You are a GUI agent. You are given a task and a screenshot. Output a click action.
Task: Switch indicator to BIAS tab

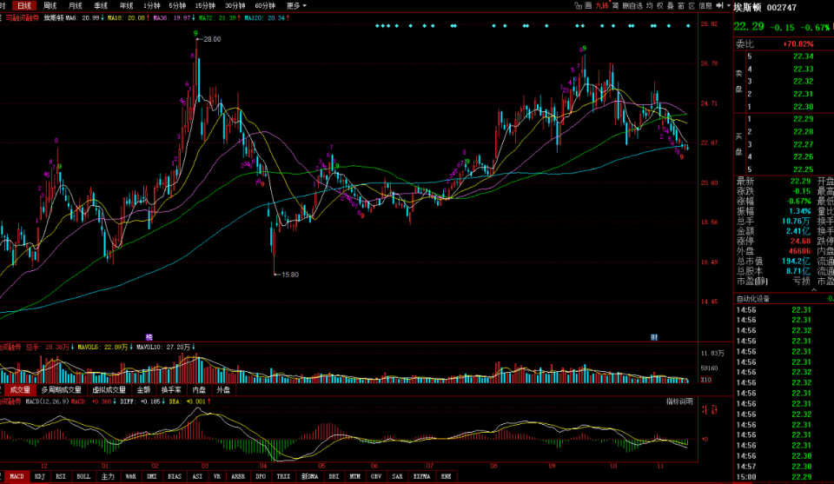(175, 476)
